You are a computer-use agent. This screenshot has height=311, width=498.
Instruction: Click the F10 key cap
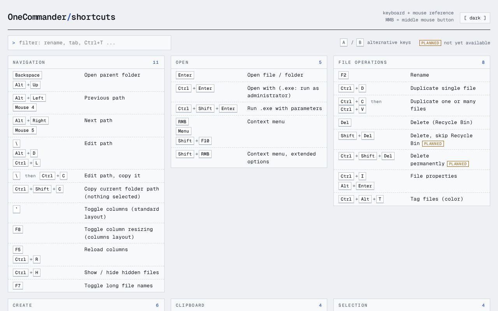click(205, 141)
